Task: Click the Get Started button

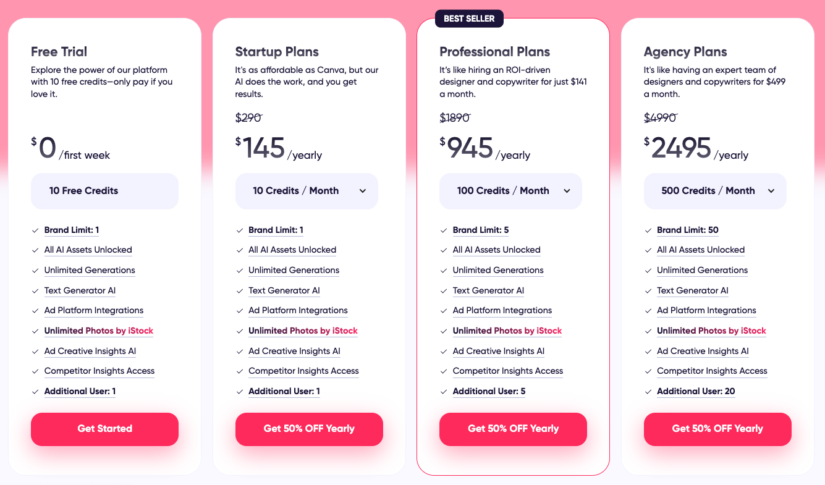Action: [104, 429]
